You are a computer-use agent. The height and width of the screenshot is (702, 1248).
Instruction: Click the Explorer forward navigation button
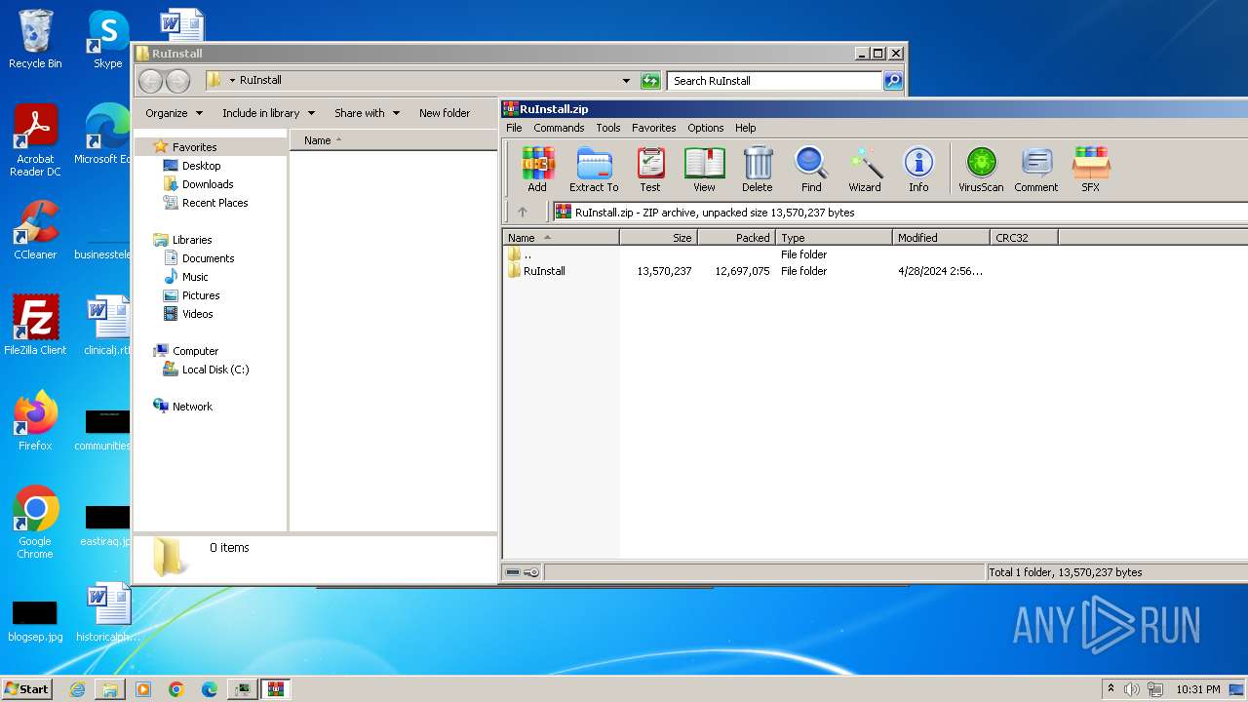click(x=177, y=81)
